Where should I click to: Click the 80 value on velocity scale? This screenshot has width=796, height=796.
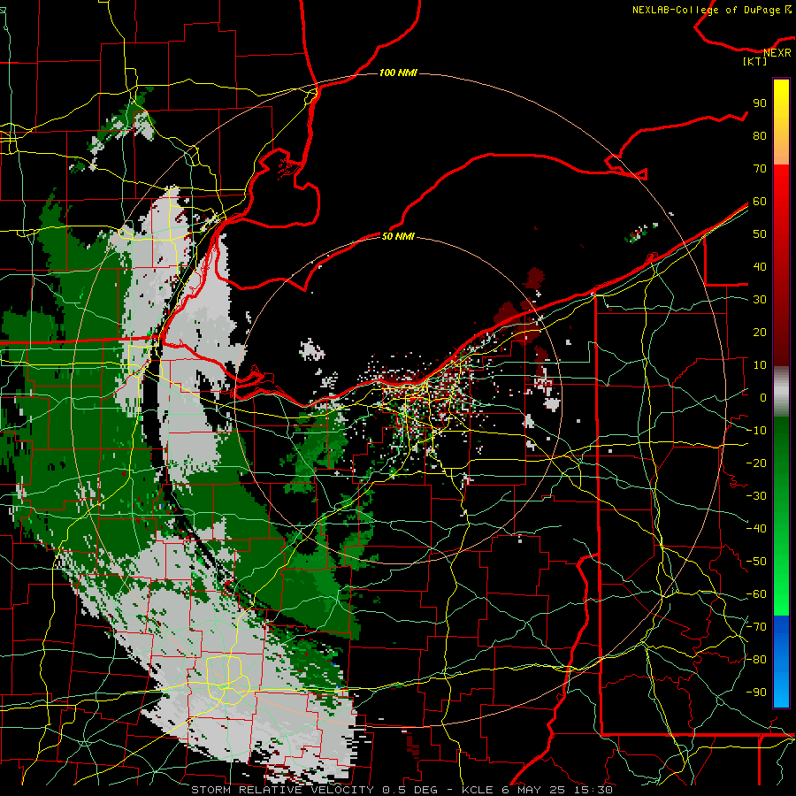[760, 136]
